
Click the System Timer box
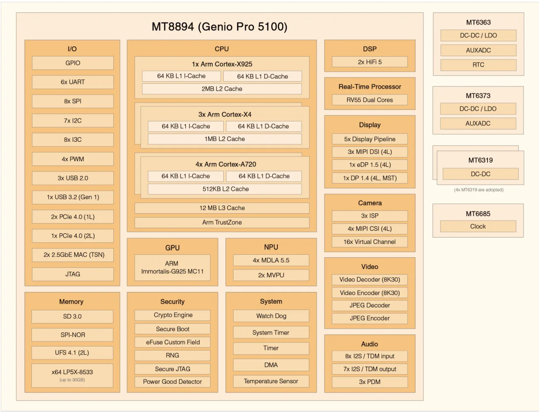click(271, 332)
